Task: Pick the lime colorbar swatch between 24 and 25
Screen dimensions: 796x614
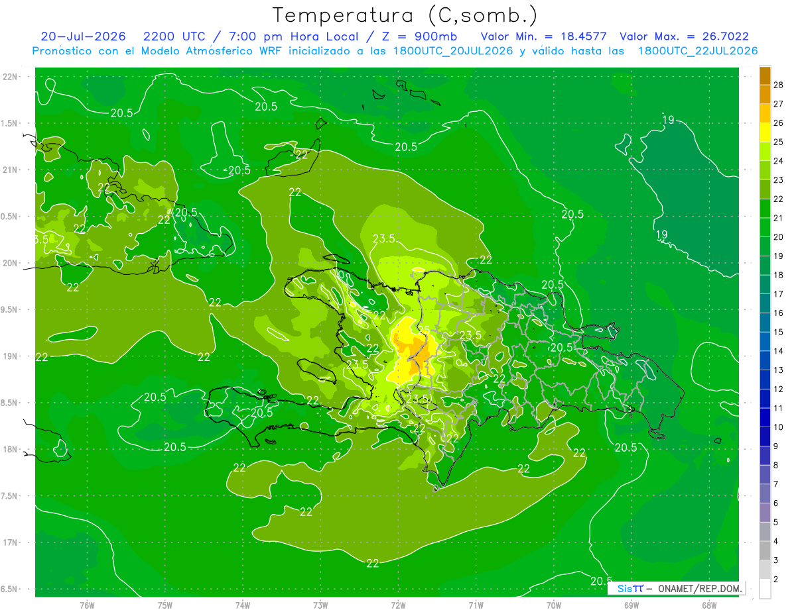Action: pyautogui.click(x=765, y=152)
